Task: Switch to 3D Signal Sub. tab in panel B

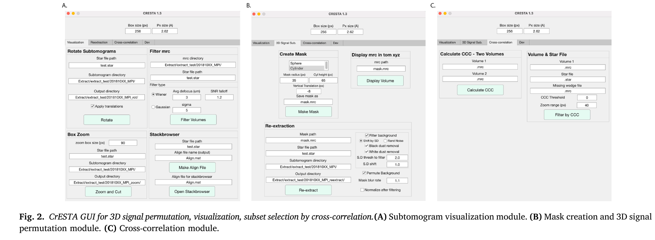Action: (286, 43)
